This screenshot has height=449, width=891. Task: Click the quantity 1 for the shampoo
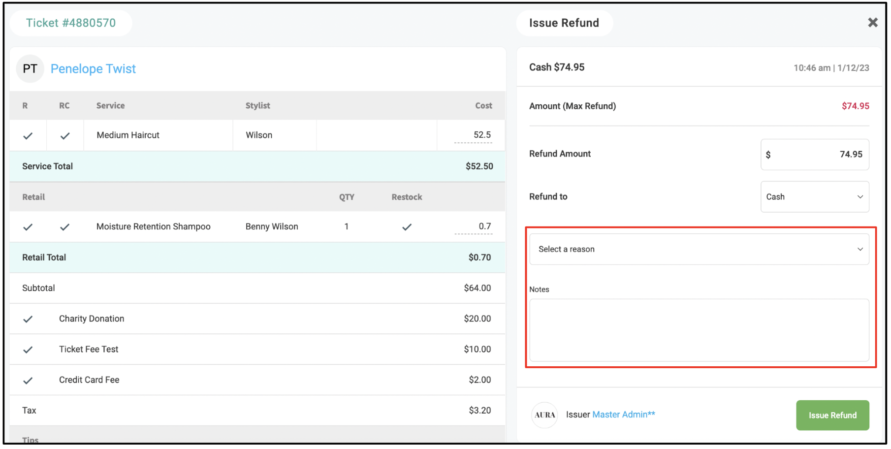[347, 226]
